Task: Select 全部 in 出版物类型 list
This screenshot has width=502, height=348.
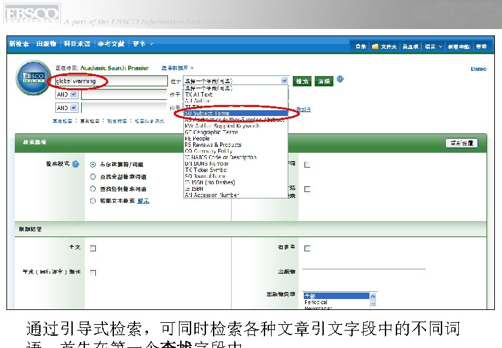Action: pyautogui.click(x=336, y=296)
